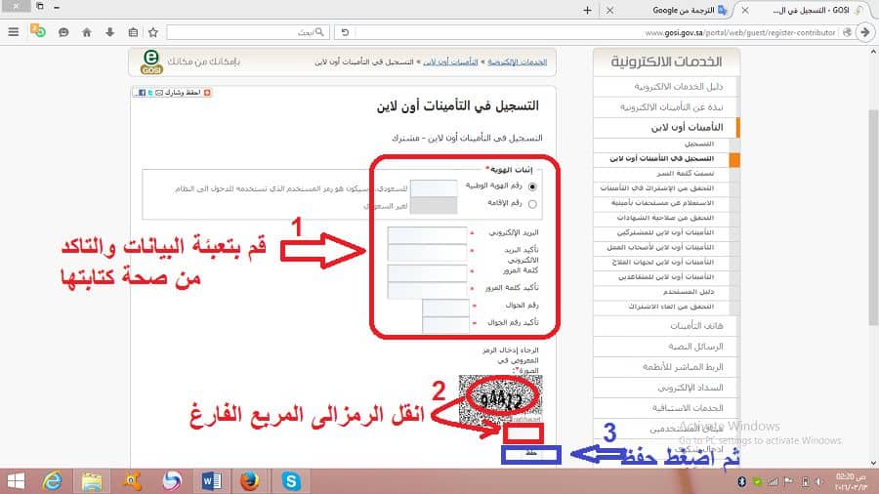Close the GOSI registration tab
Screen dimensions: 879x494
(745, 10)
